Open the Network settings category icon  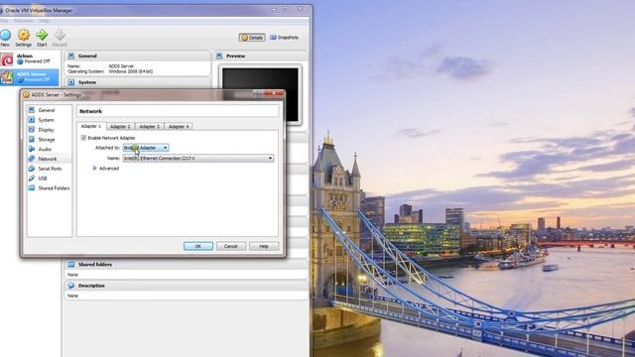tap(32, 159)
